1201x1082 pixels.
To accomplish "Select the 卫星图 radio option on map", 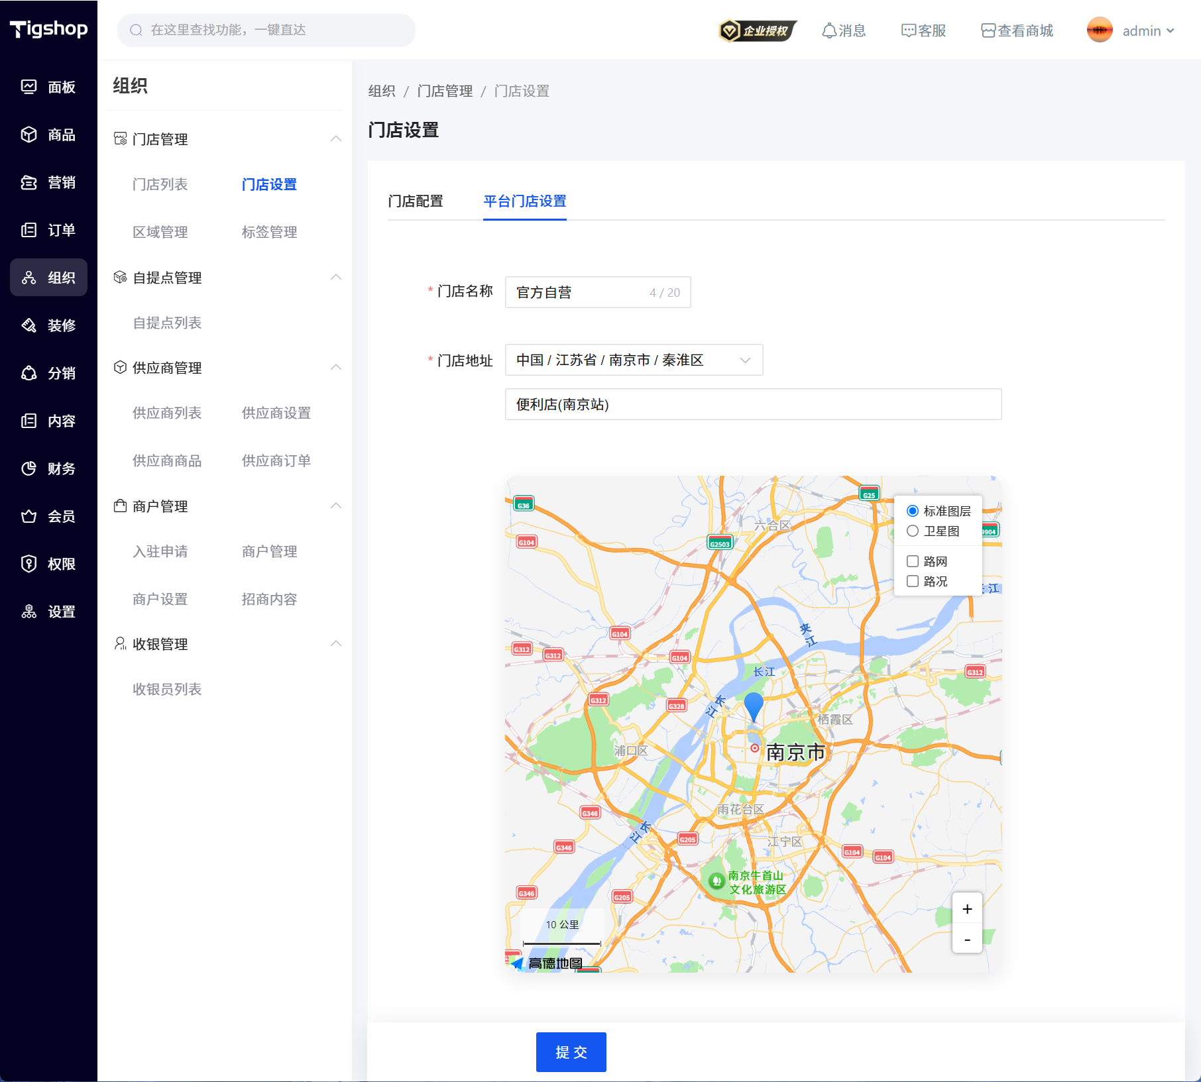I will click(913, 531).
